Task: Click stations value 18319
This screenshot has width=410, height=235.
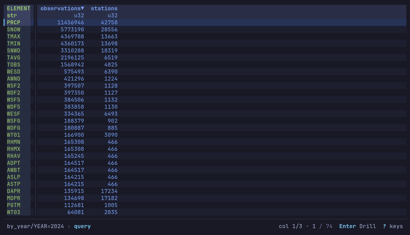Action: click(x=109, y=51)
